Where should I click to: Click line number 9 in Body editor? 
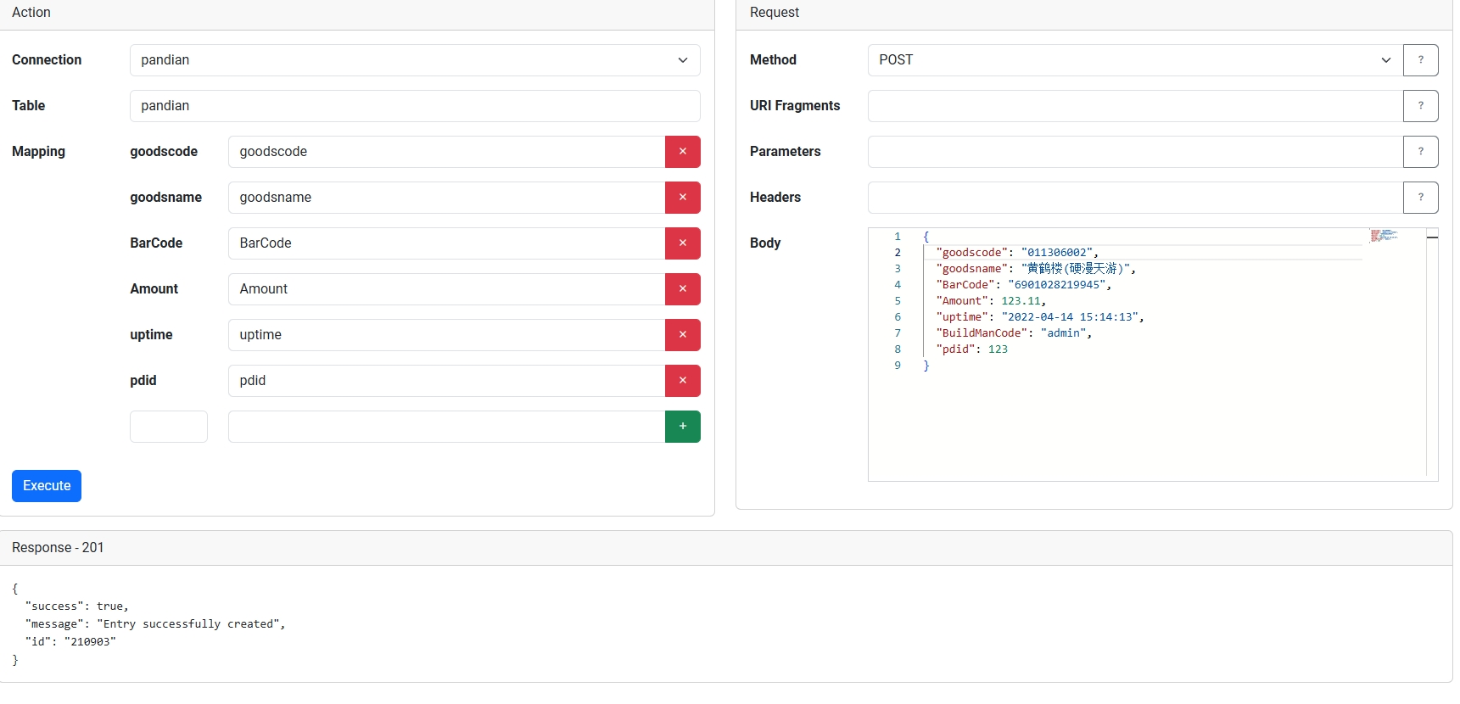coord(898,366)
